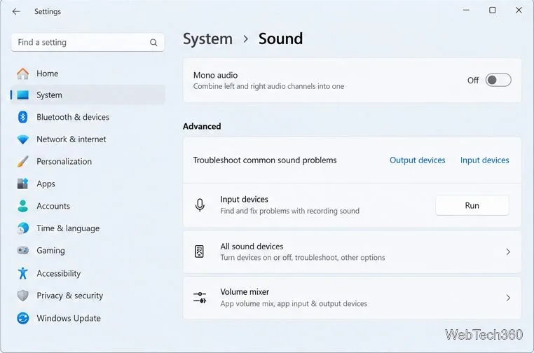This screenshot has width=534, height=353.
Task: Open the Home settings page
Action: coord(88,74)
